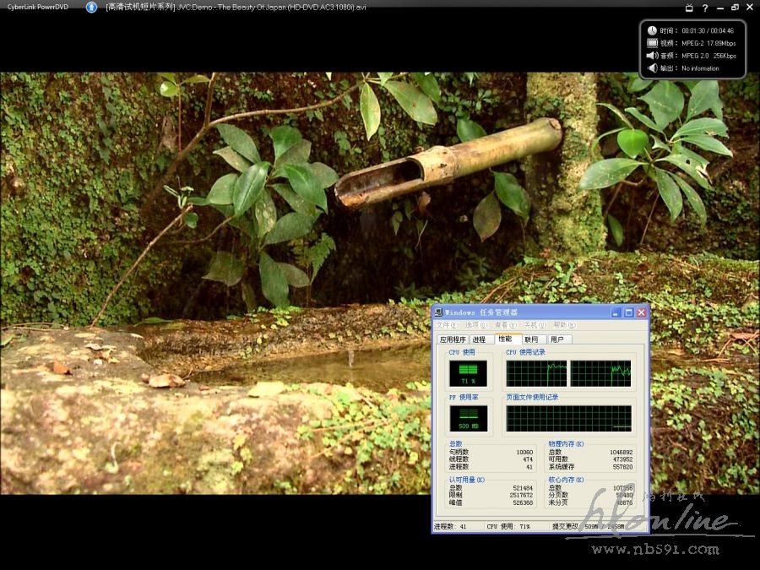Image resolution: width=760 pixels, height=570 pixels.
Task: Click the clock icon beside playback time
Action: [x=652, y=30]
